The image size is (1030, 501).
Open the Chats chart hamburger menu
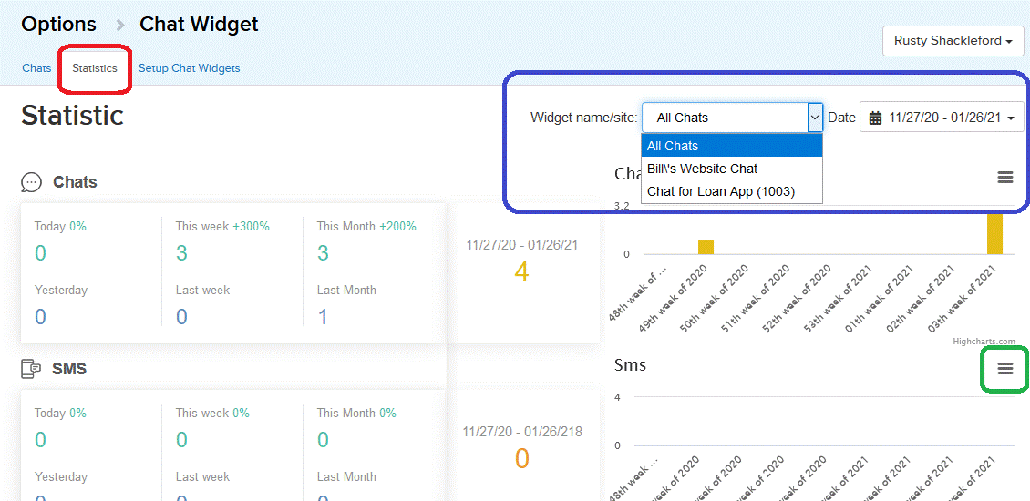(x=1005, y=178)
